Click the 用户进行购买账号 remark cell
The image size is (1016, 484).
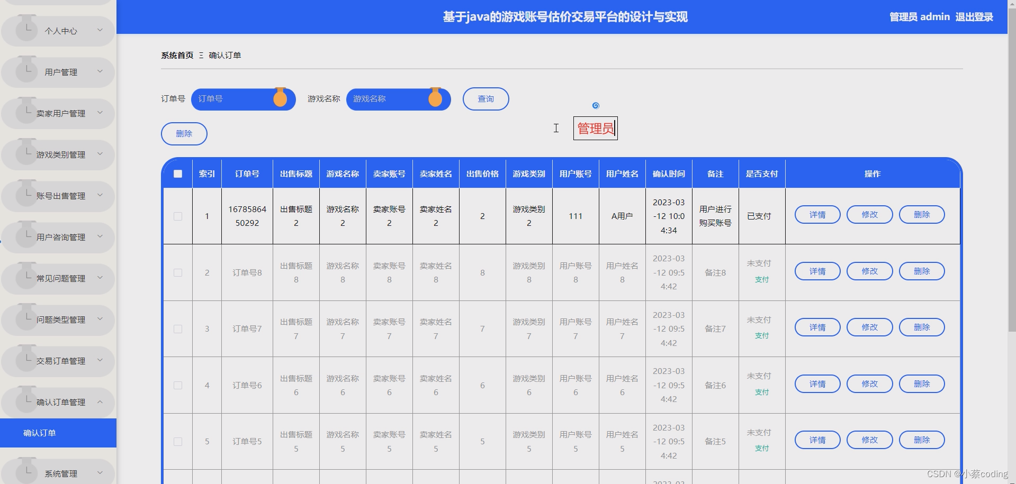715,216
